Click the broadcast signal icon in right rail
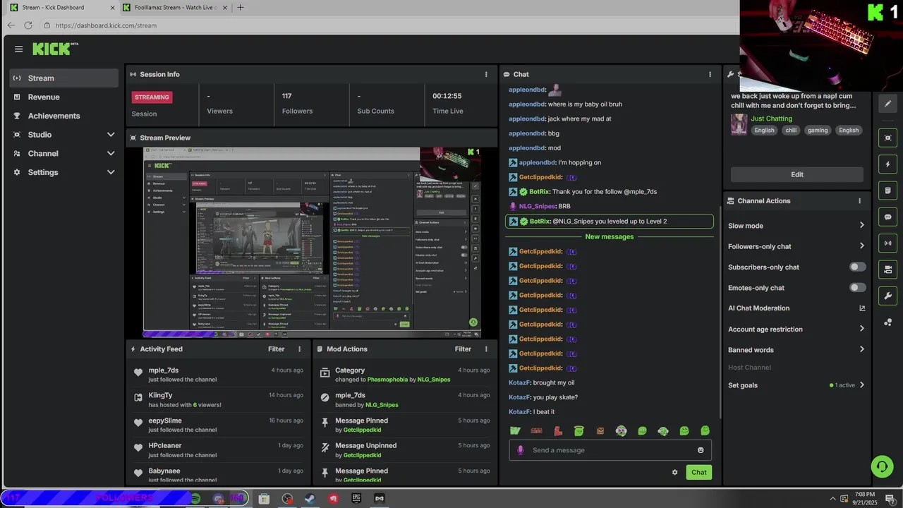903x508 pixels. tap(887, 243)
